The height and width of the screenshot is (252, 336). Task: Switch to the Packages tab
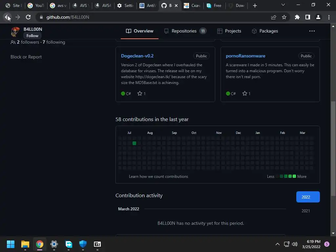(265, 31)
